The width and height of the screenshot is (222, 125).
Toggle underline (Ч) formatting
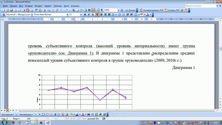(x=93, y=15)
